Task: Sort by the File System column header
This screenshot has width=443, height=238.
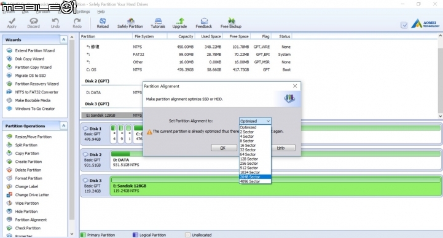Action: 149,36
